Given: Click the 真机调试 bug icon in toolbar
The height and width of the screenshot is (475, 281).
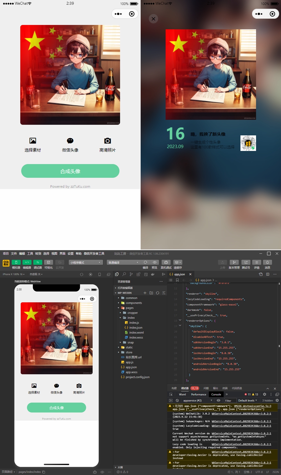Looking at the screenshot, I should [166, 262].
